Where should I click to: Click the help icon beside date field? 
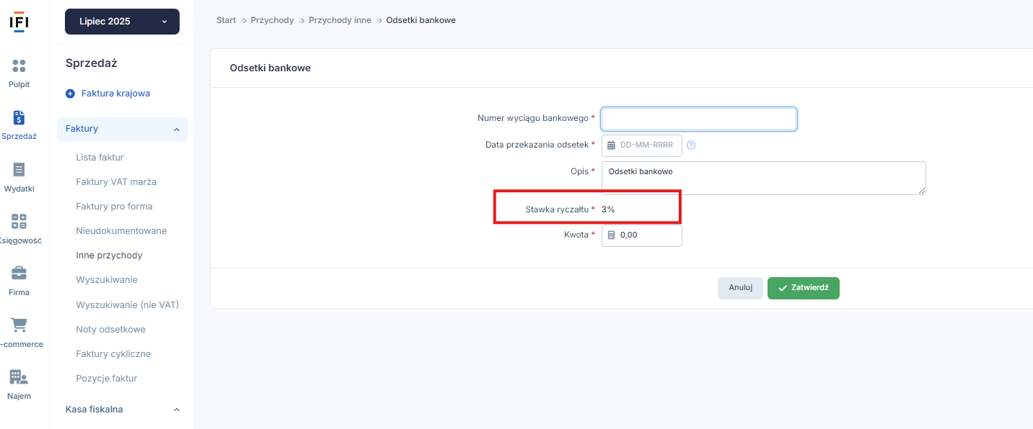click(x=691, y=145)
